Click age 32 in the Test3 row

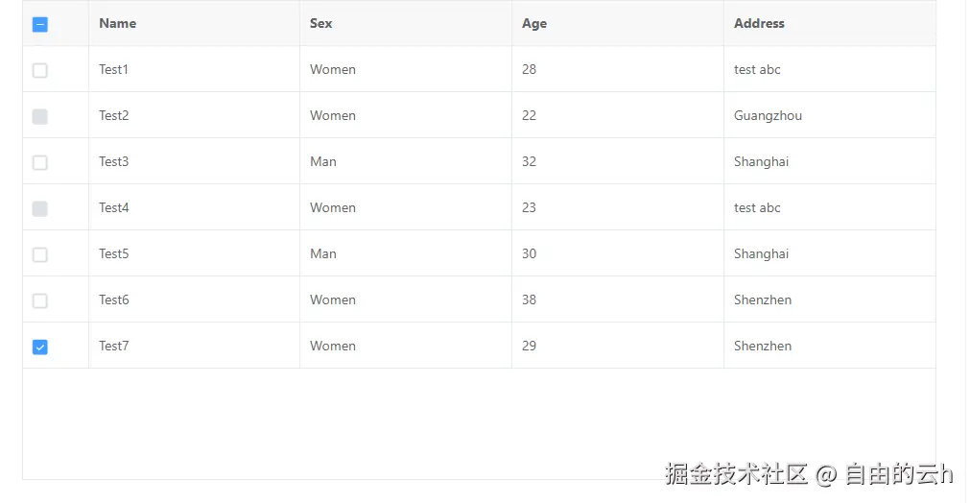click(x=529, y=161)
